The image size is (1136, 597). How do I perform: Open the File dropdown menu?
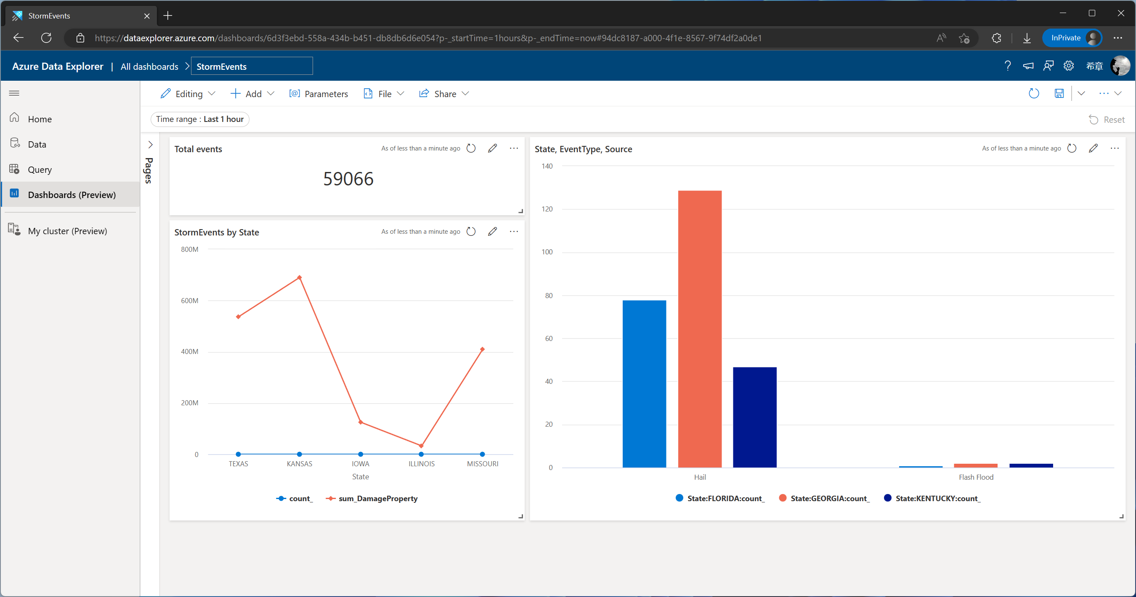click(384, 93)
